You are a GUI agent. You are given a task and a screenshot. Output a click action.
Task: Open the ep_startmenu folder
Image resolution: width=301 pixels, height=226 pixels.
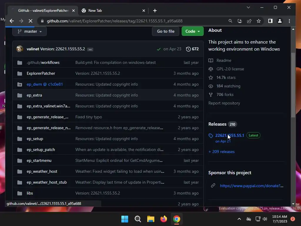pyautogui.click(x=39, y=160)
